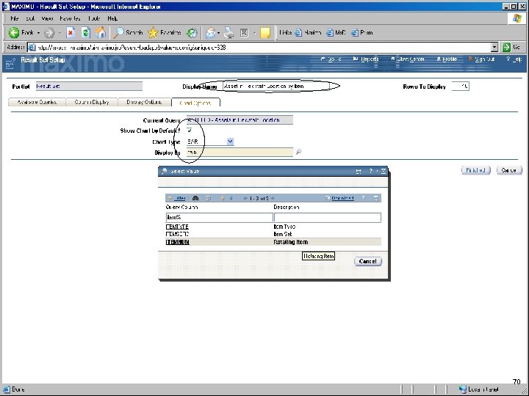Click the Query Column filter field

point(219,217)
